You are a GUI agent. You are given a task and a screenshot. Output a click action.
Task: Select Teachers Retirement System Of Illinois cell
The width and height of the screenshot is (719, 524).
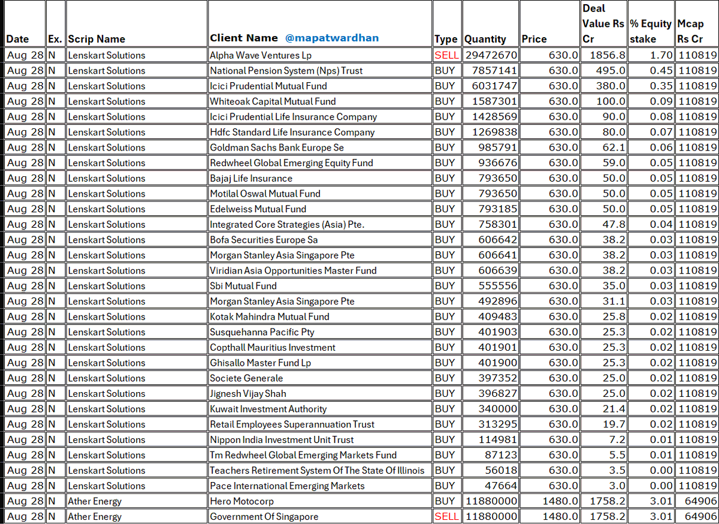click(320, 471)
